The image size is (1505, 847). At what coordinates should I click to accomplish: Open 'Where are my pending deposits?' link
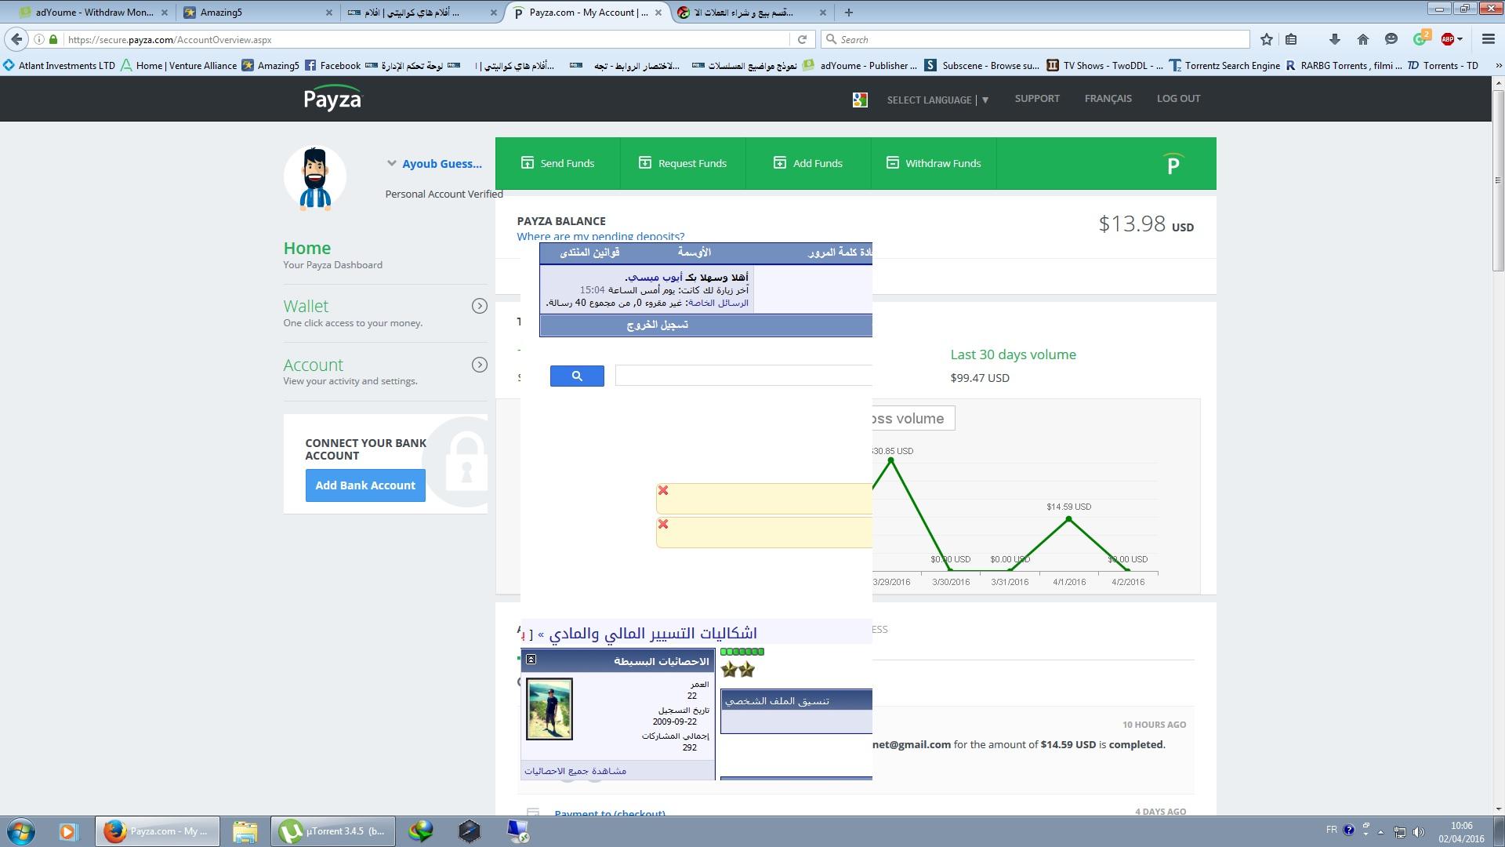click(x=600, y=236)
